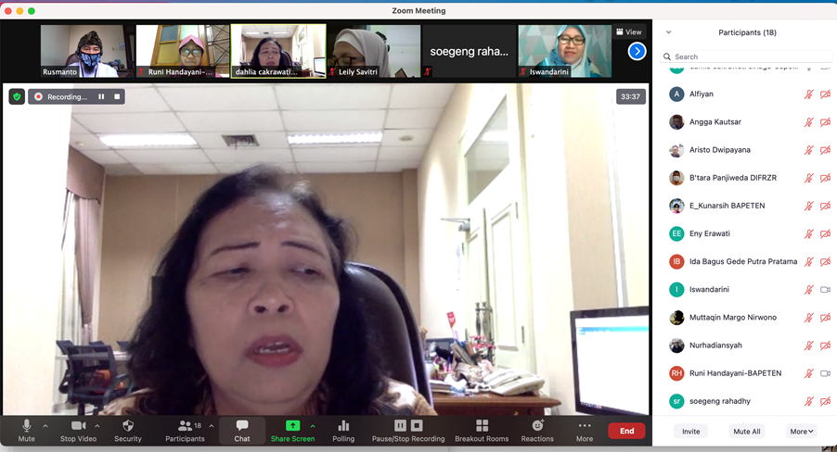Show next page of video thumbnails

pyautogui.click(x=637, y=51)
